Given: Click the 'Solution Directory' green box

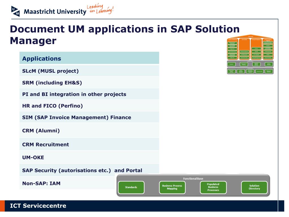Looking at the screenshot, I should (254, 187).
